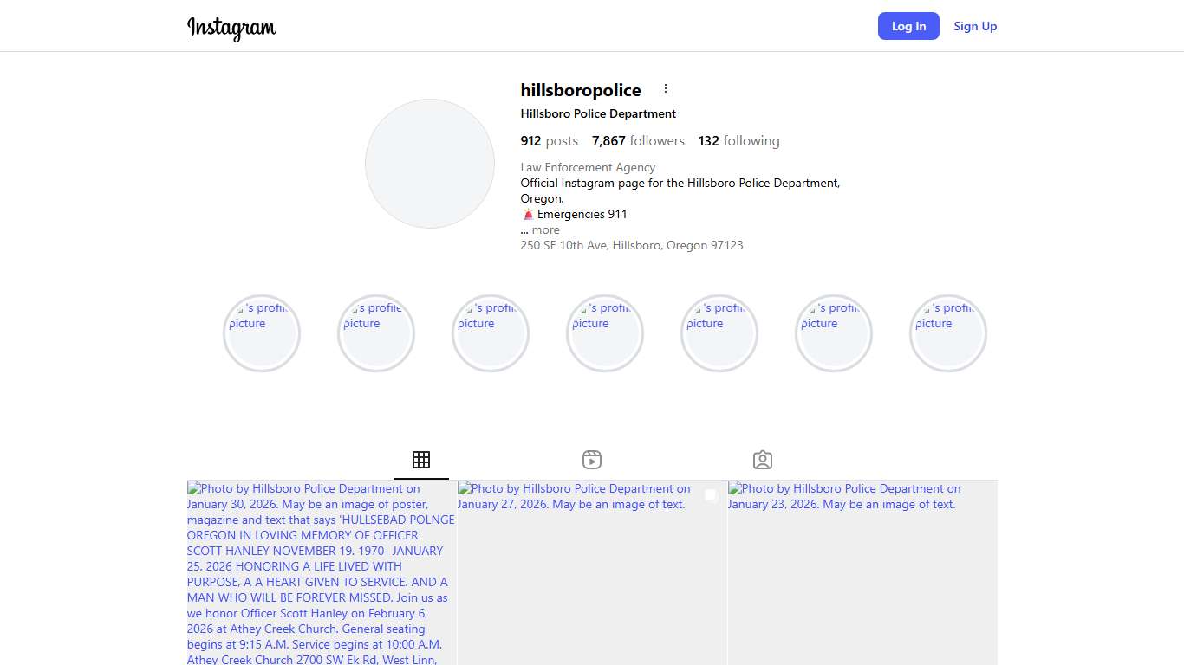View the 7,867 followers list
This screenshot has height=665, width=1184.
(x=638, y=141)
